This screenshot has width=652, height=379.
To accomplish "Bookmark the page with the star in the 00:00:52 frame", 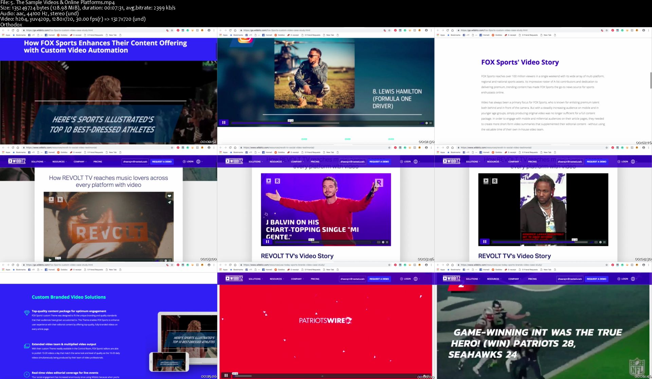I will pos(172,30).
